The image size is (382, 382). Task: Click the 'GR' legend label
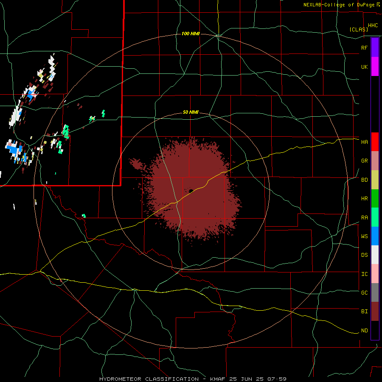(x=364, y=161)
